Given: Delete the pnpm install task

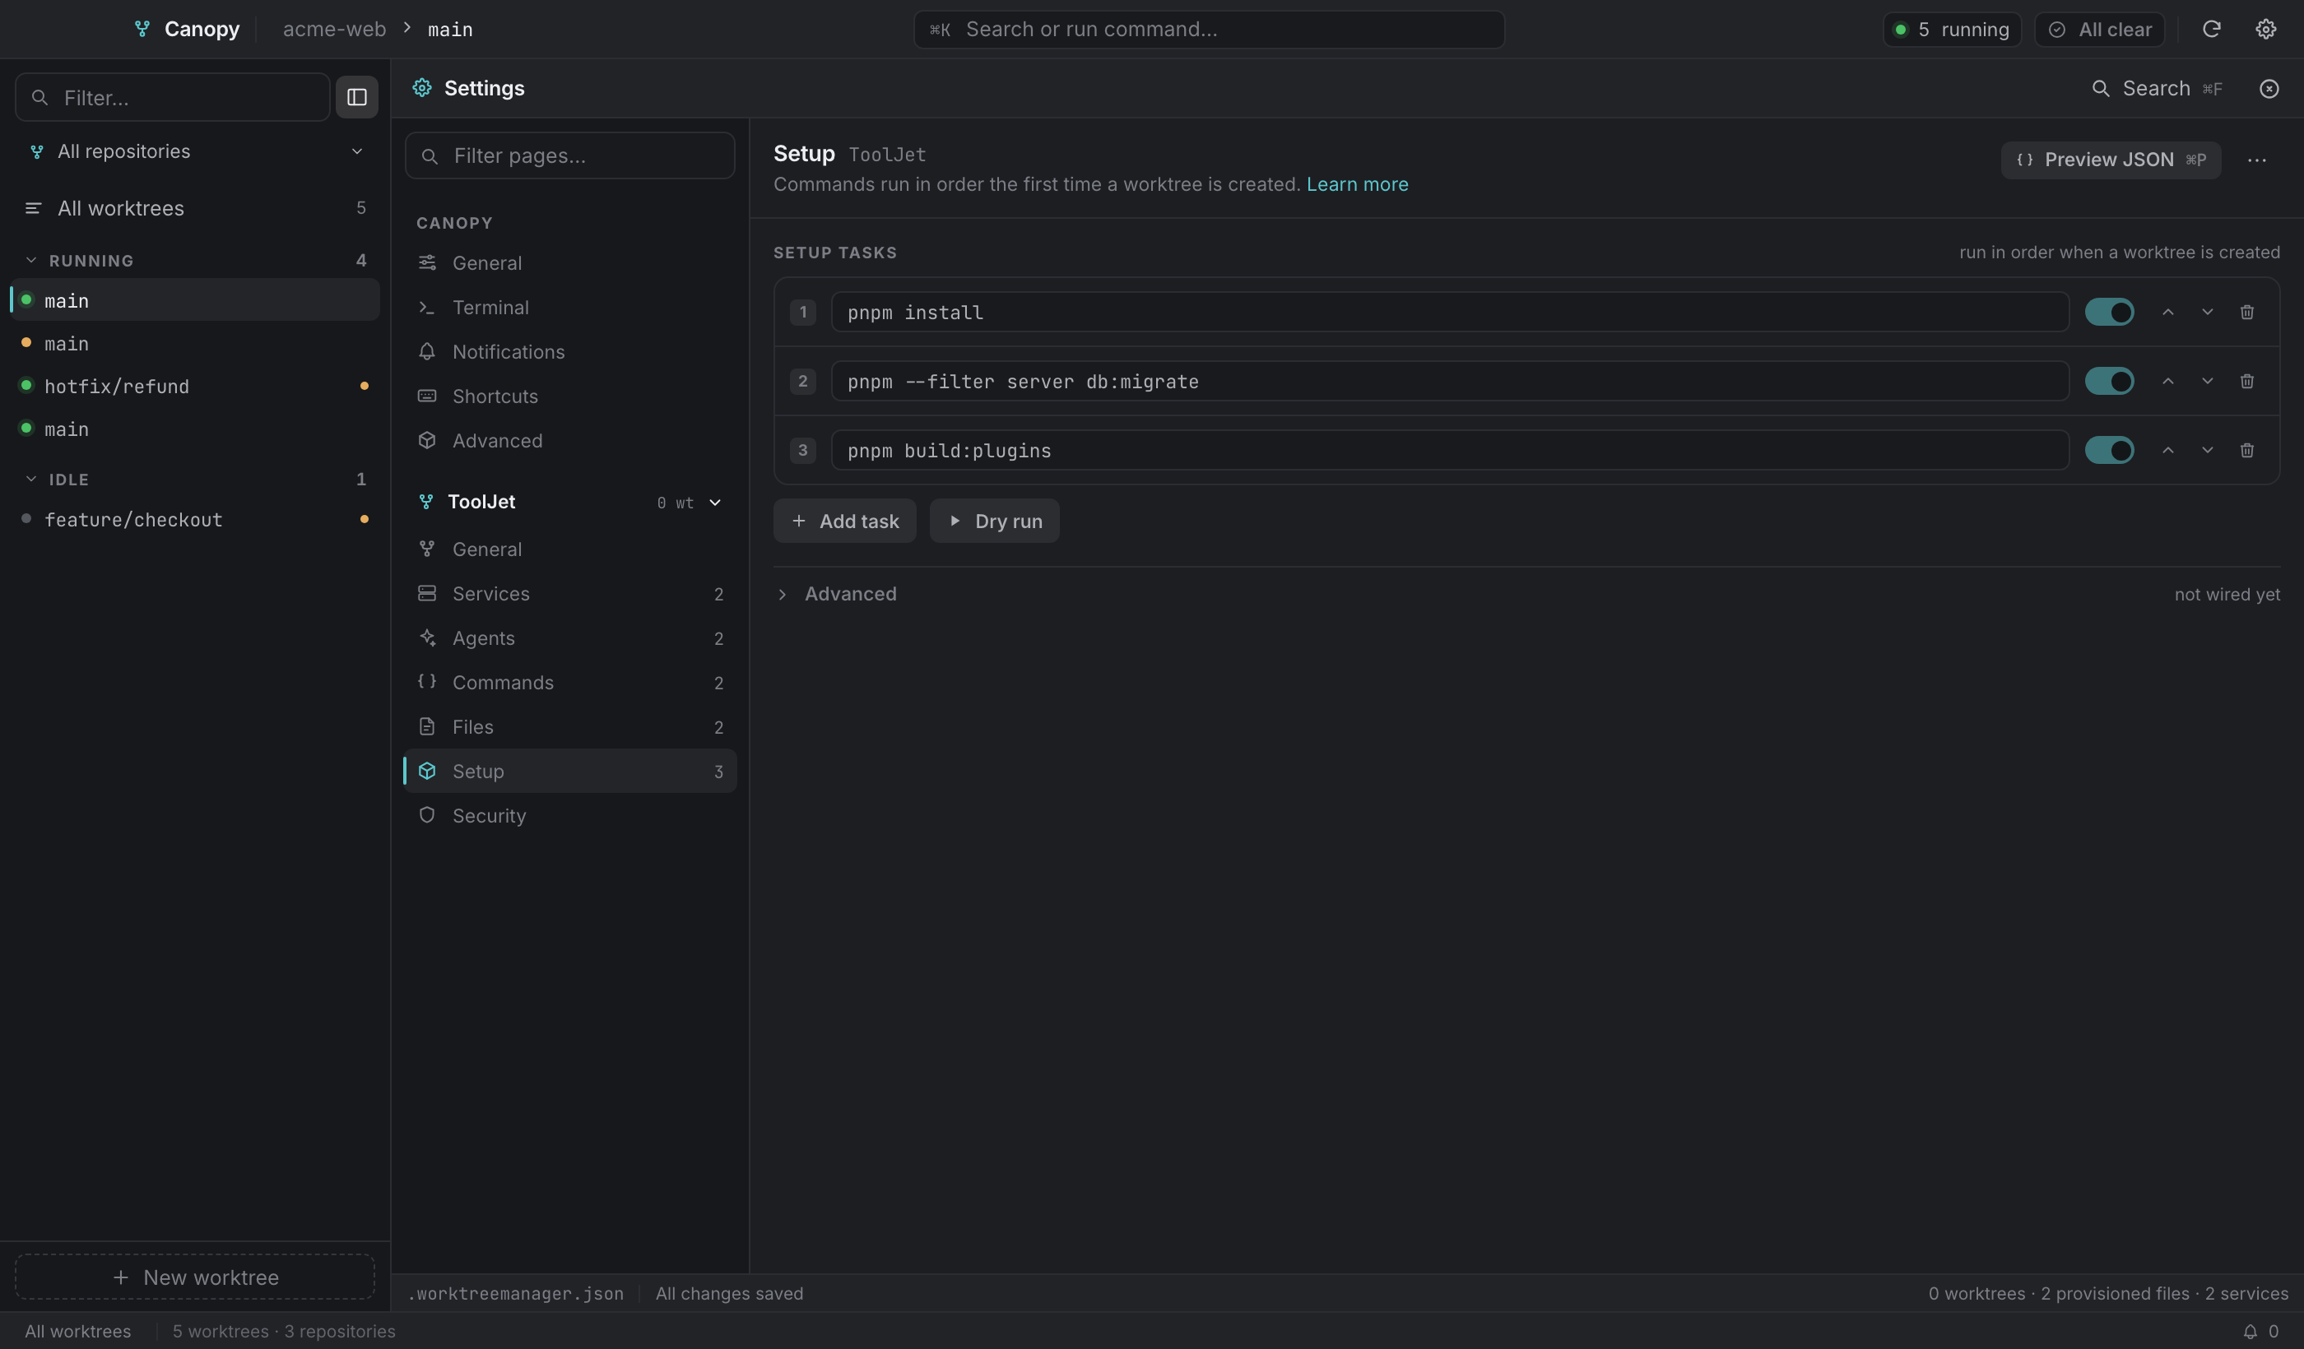Looking at the screenshot, I should pyautogui.click(x=2246, y=313).
